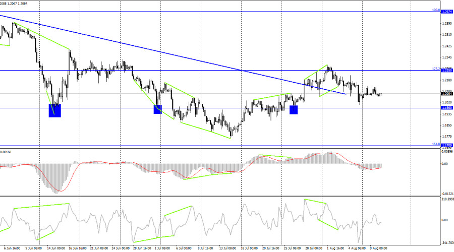
Task: Select the blue rectangle near 25 Jul 08:00
Action: coord(294,110)
